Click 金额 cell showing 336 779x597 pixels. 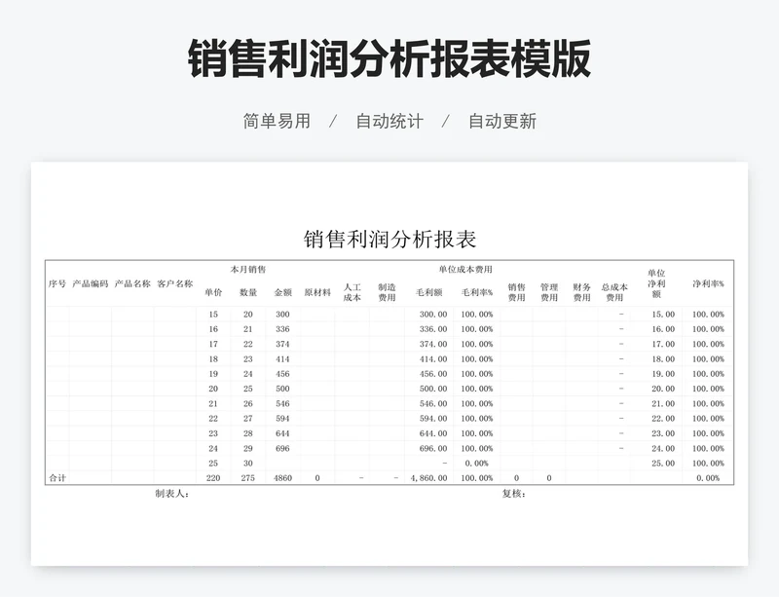(x=282, y=329)
